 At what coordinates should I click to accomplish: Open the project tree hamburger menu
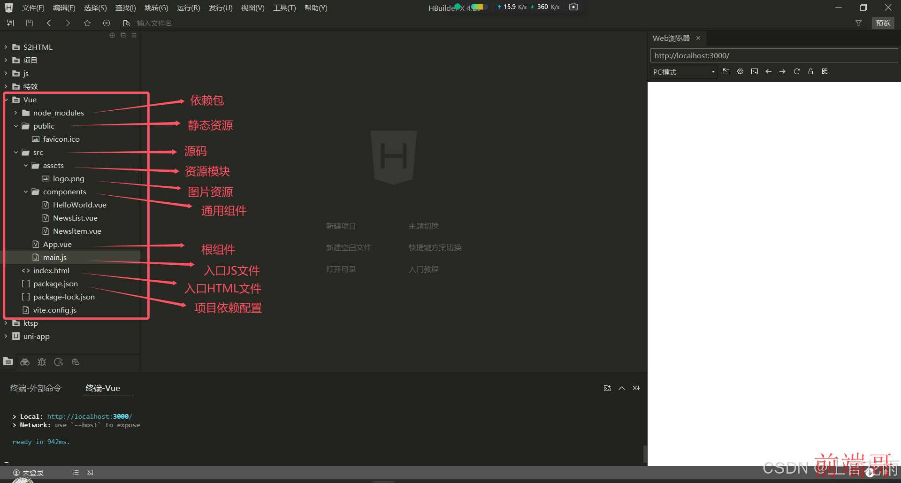point(134,35)
